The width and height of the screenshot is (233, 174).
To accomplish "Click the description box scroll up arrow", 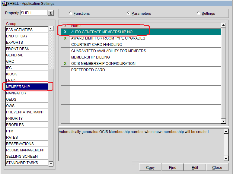I will pyautogui.click(x=226, y=131).
